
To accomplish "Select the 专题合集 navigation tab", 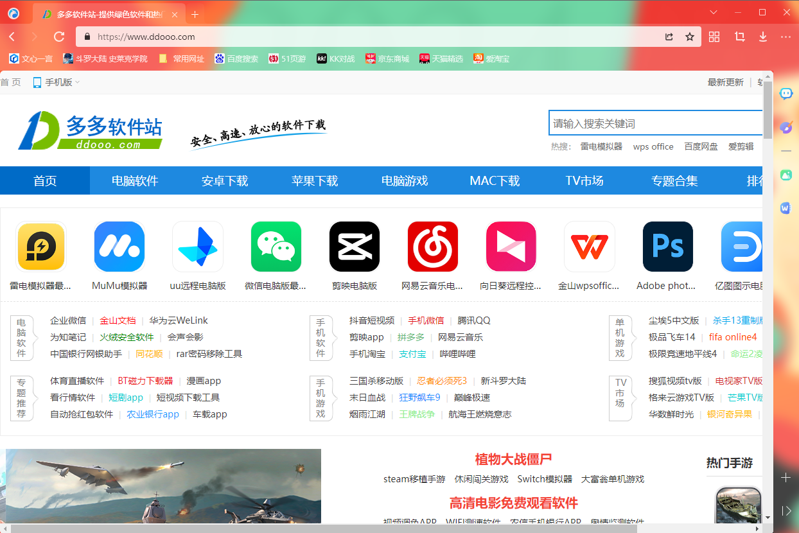I will point(674,180).
